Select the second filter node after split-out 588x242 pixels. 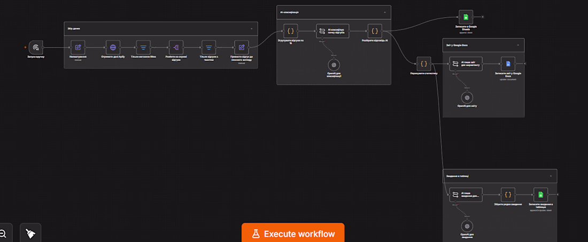pyautogui.click(x=209, y=48)
